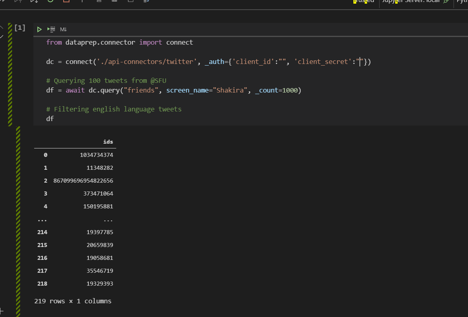Click the '# Querying 100 tweets from @SFU' comment
The height and width of the screenshot is (317, 468).
pos(106,81)
